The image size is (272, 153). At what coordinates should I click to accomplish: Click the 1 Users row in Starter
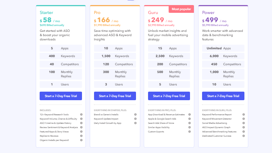click(x=61, y=84)
